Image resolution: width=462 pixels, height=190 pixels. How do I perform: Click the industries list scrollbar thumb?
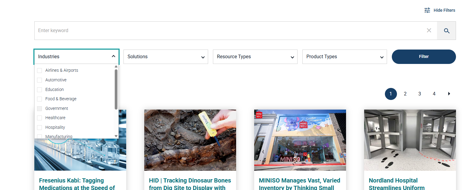click(116, 89)
